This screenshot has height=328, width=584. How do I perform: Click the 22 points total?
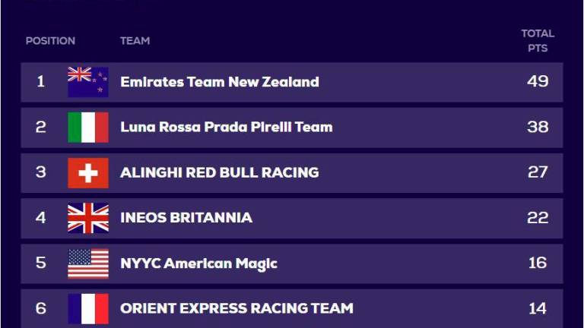(x=538, y=218)
